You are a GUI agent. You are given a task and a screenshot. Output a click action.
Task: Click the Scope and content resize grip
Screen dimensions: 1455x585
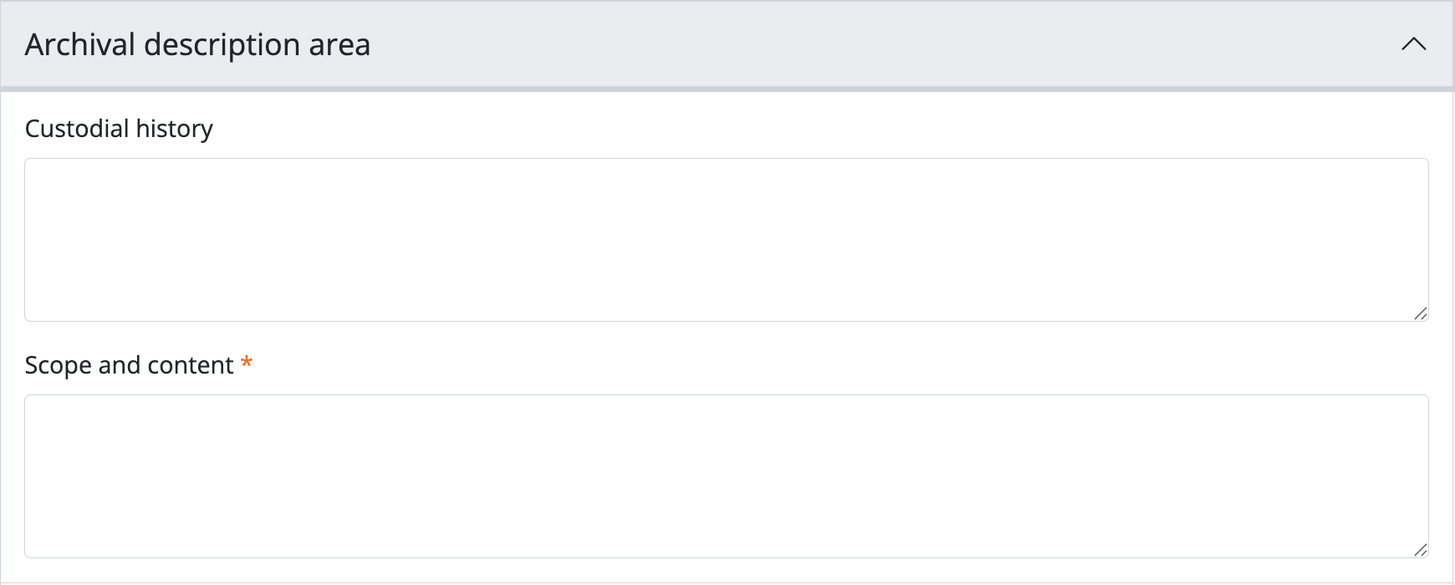pyautogui.click(x=1420, y=550)
